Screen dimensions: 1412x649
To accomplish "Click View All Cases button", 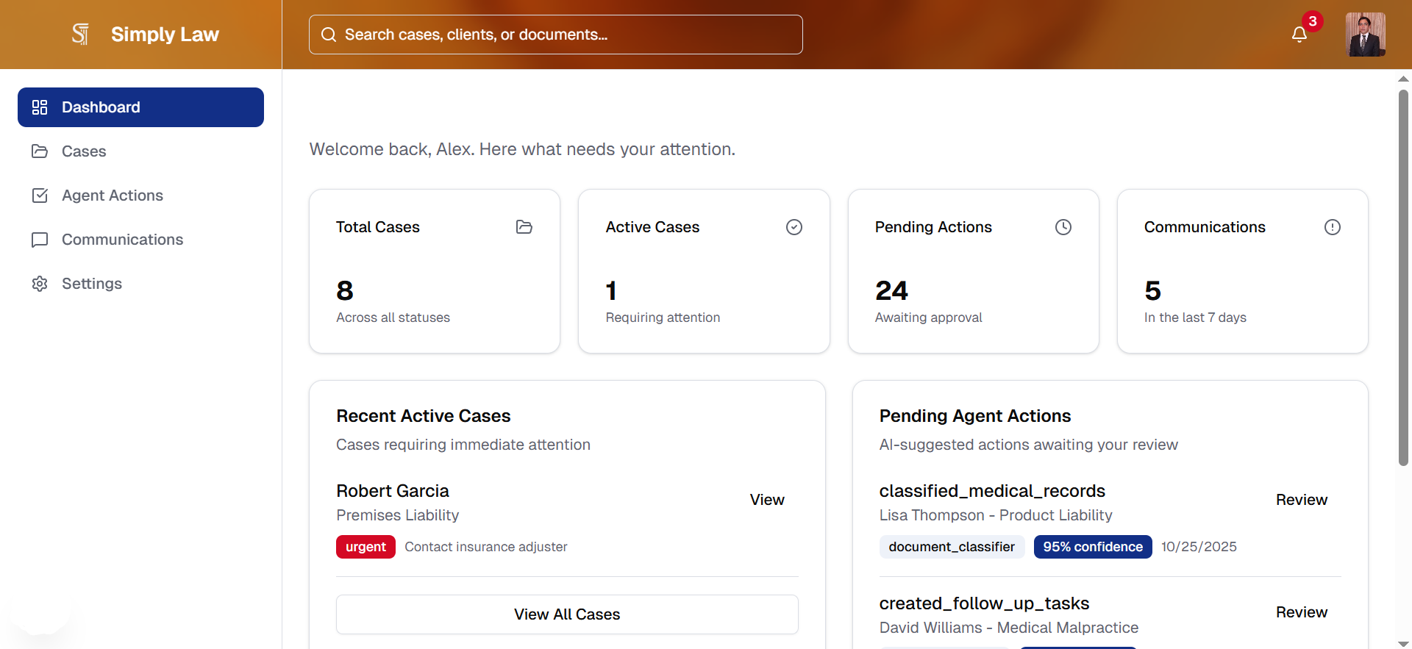I will coord(567,614).
